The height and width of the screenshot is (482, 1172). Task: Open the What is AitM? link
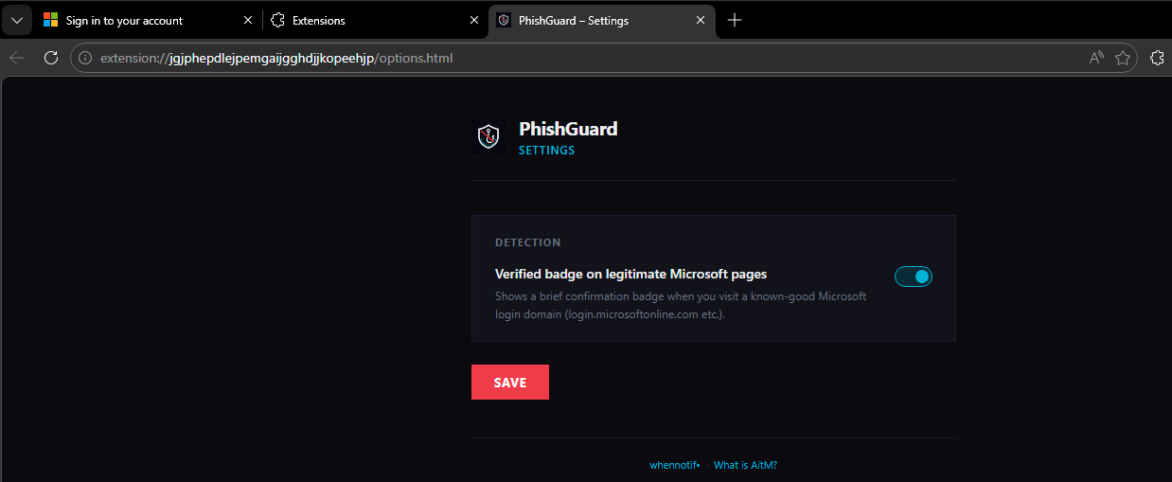click(x=745, y=465)
